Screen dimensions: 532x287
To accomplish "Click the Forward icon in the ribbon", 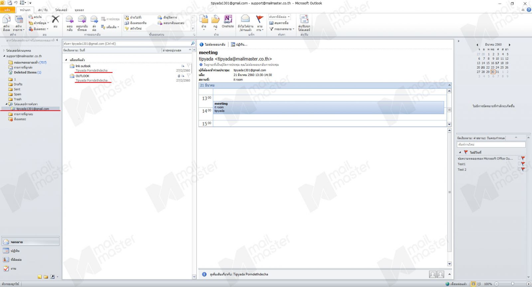I will (94, 20).
